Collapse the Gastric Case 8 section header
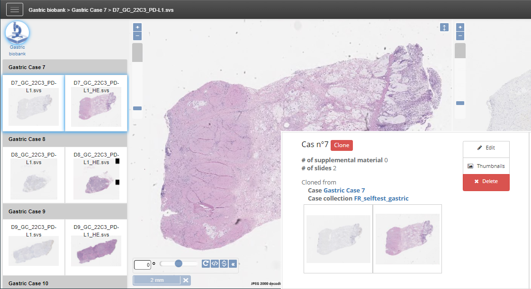 click(65, 139)
